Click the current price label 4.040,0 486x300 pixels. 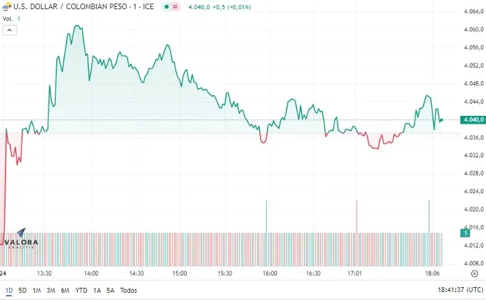(x=473, y=120)
